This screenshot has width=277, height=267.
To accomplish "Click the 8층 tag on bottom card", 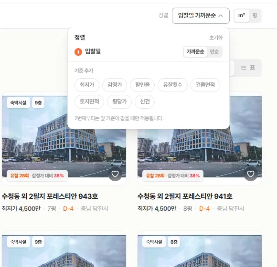I will 174,242.
